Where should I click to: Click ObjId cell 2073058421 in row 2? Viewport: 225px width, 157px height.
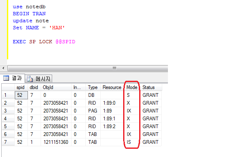pos(56,103)
